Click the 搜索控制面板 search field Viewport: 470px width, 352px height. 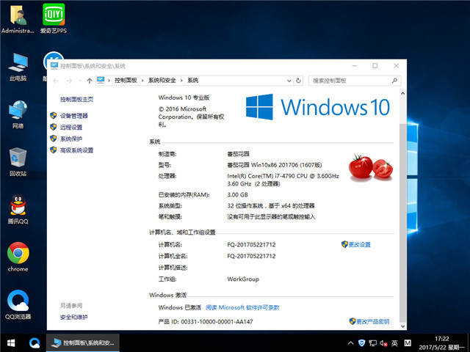(355, 81)
